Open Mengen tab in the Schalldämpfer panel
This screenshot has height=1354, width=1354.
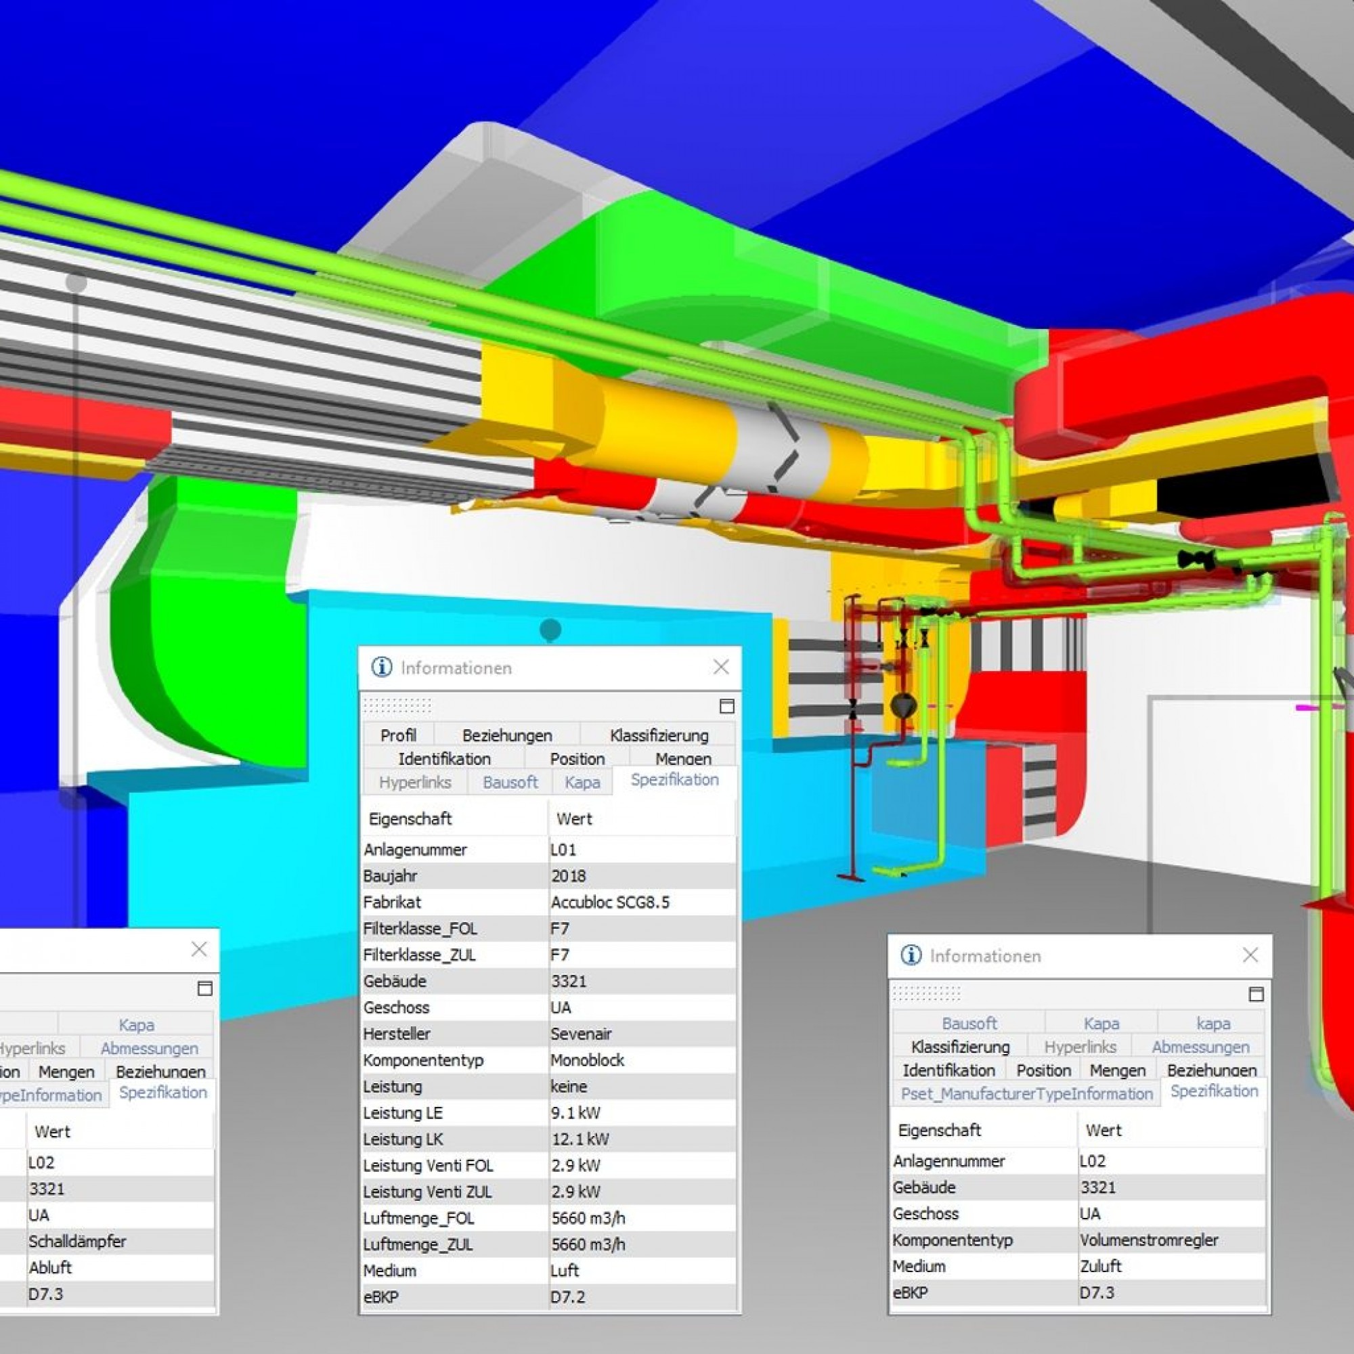point(66,1072)
